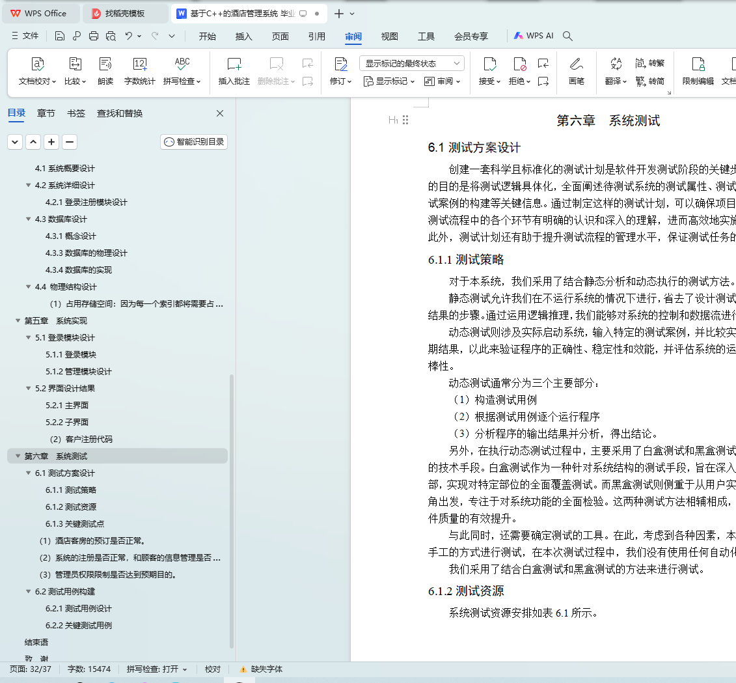Close the navigation pane
This screenshot has width=736, height=683.
pyautogui.click(x=220, y=113)
